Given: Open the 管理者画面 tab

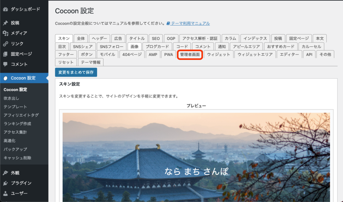Looking at the screenshot, I should [x=190, y=55].
